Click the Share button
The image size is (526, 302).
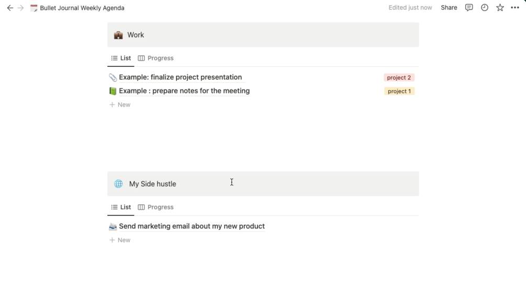(449, 8)
